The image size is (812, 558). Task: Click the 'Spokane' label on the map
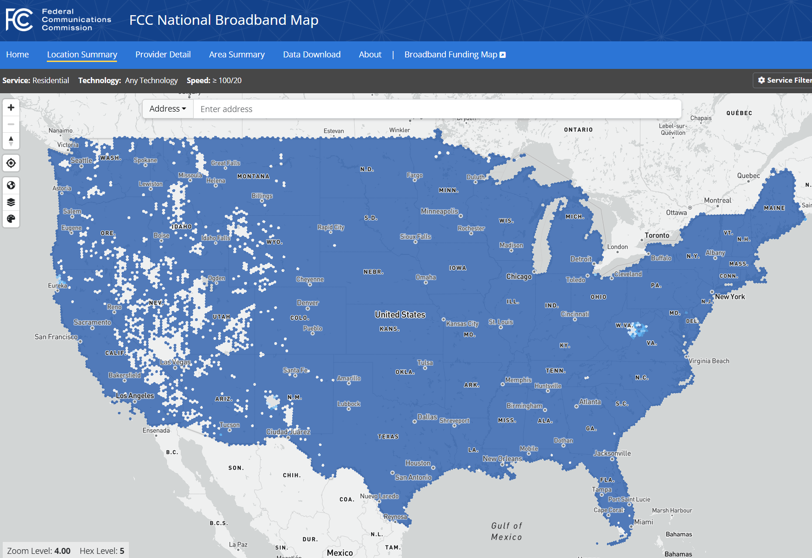[x=145, y=160]
